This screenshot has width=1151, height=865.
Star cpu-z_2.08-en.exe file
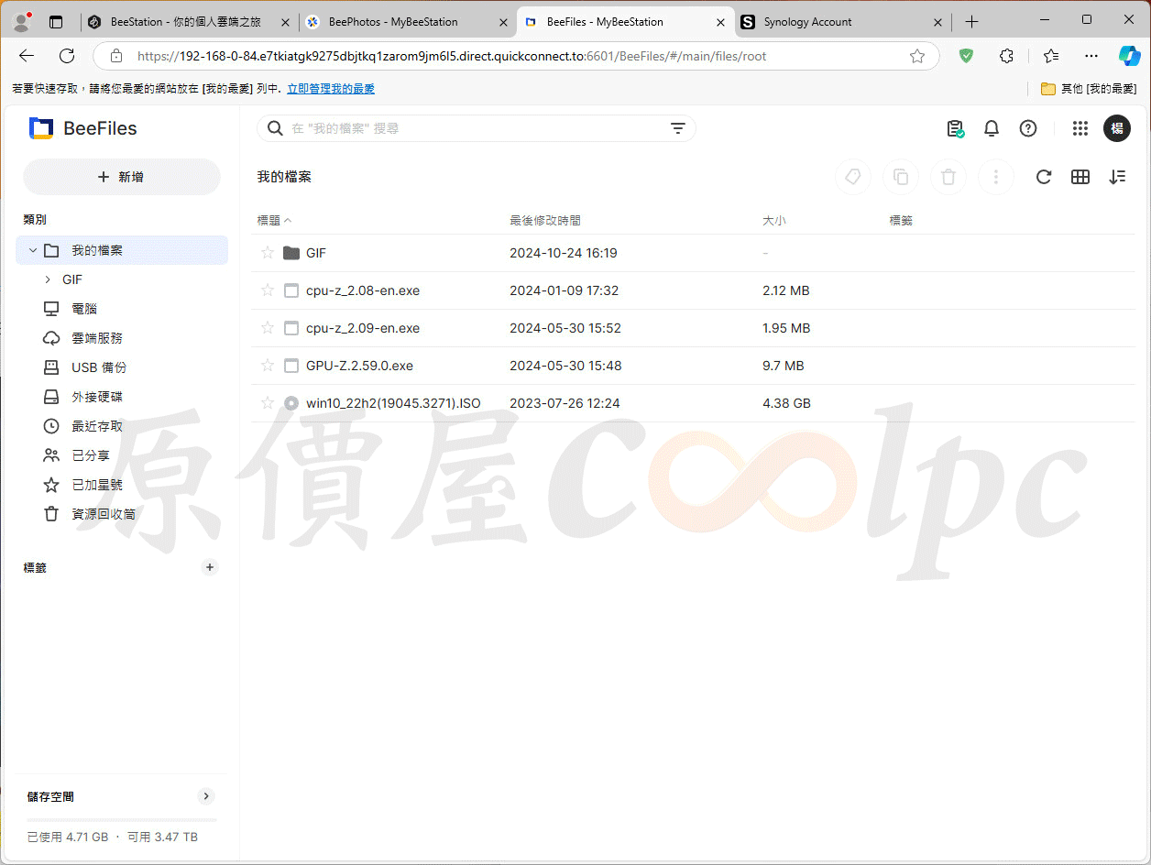[x=268, y=290]
